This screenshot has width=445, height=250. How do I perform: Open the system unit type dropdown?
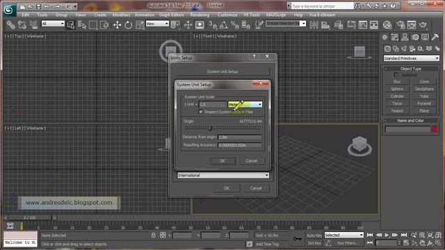(x=245, y=104)
